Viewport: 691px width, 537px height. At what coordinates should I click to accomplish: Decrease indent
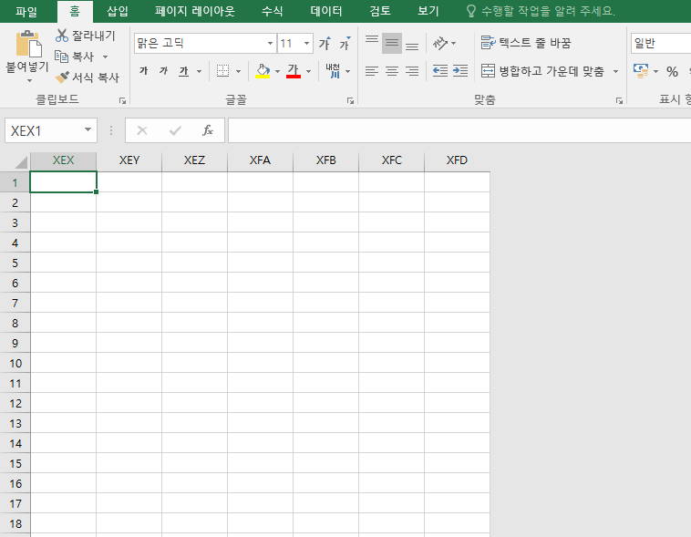tap(440, 70)
